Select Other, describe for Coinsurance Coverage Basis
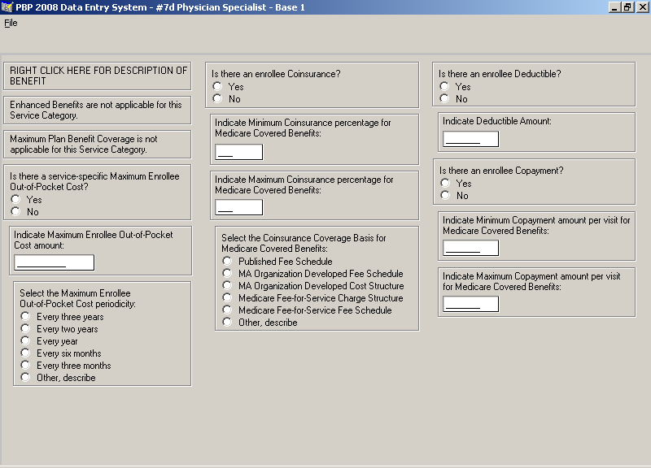 coord(227,322)
